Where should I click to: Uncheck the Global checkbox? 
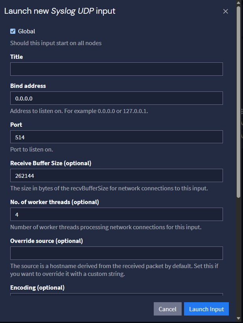coord(13,31)
